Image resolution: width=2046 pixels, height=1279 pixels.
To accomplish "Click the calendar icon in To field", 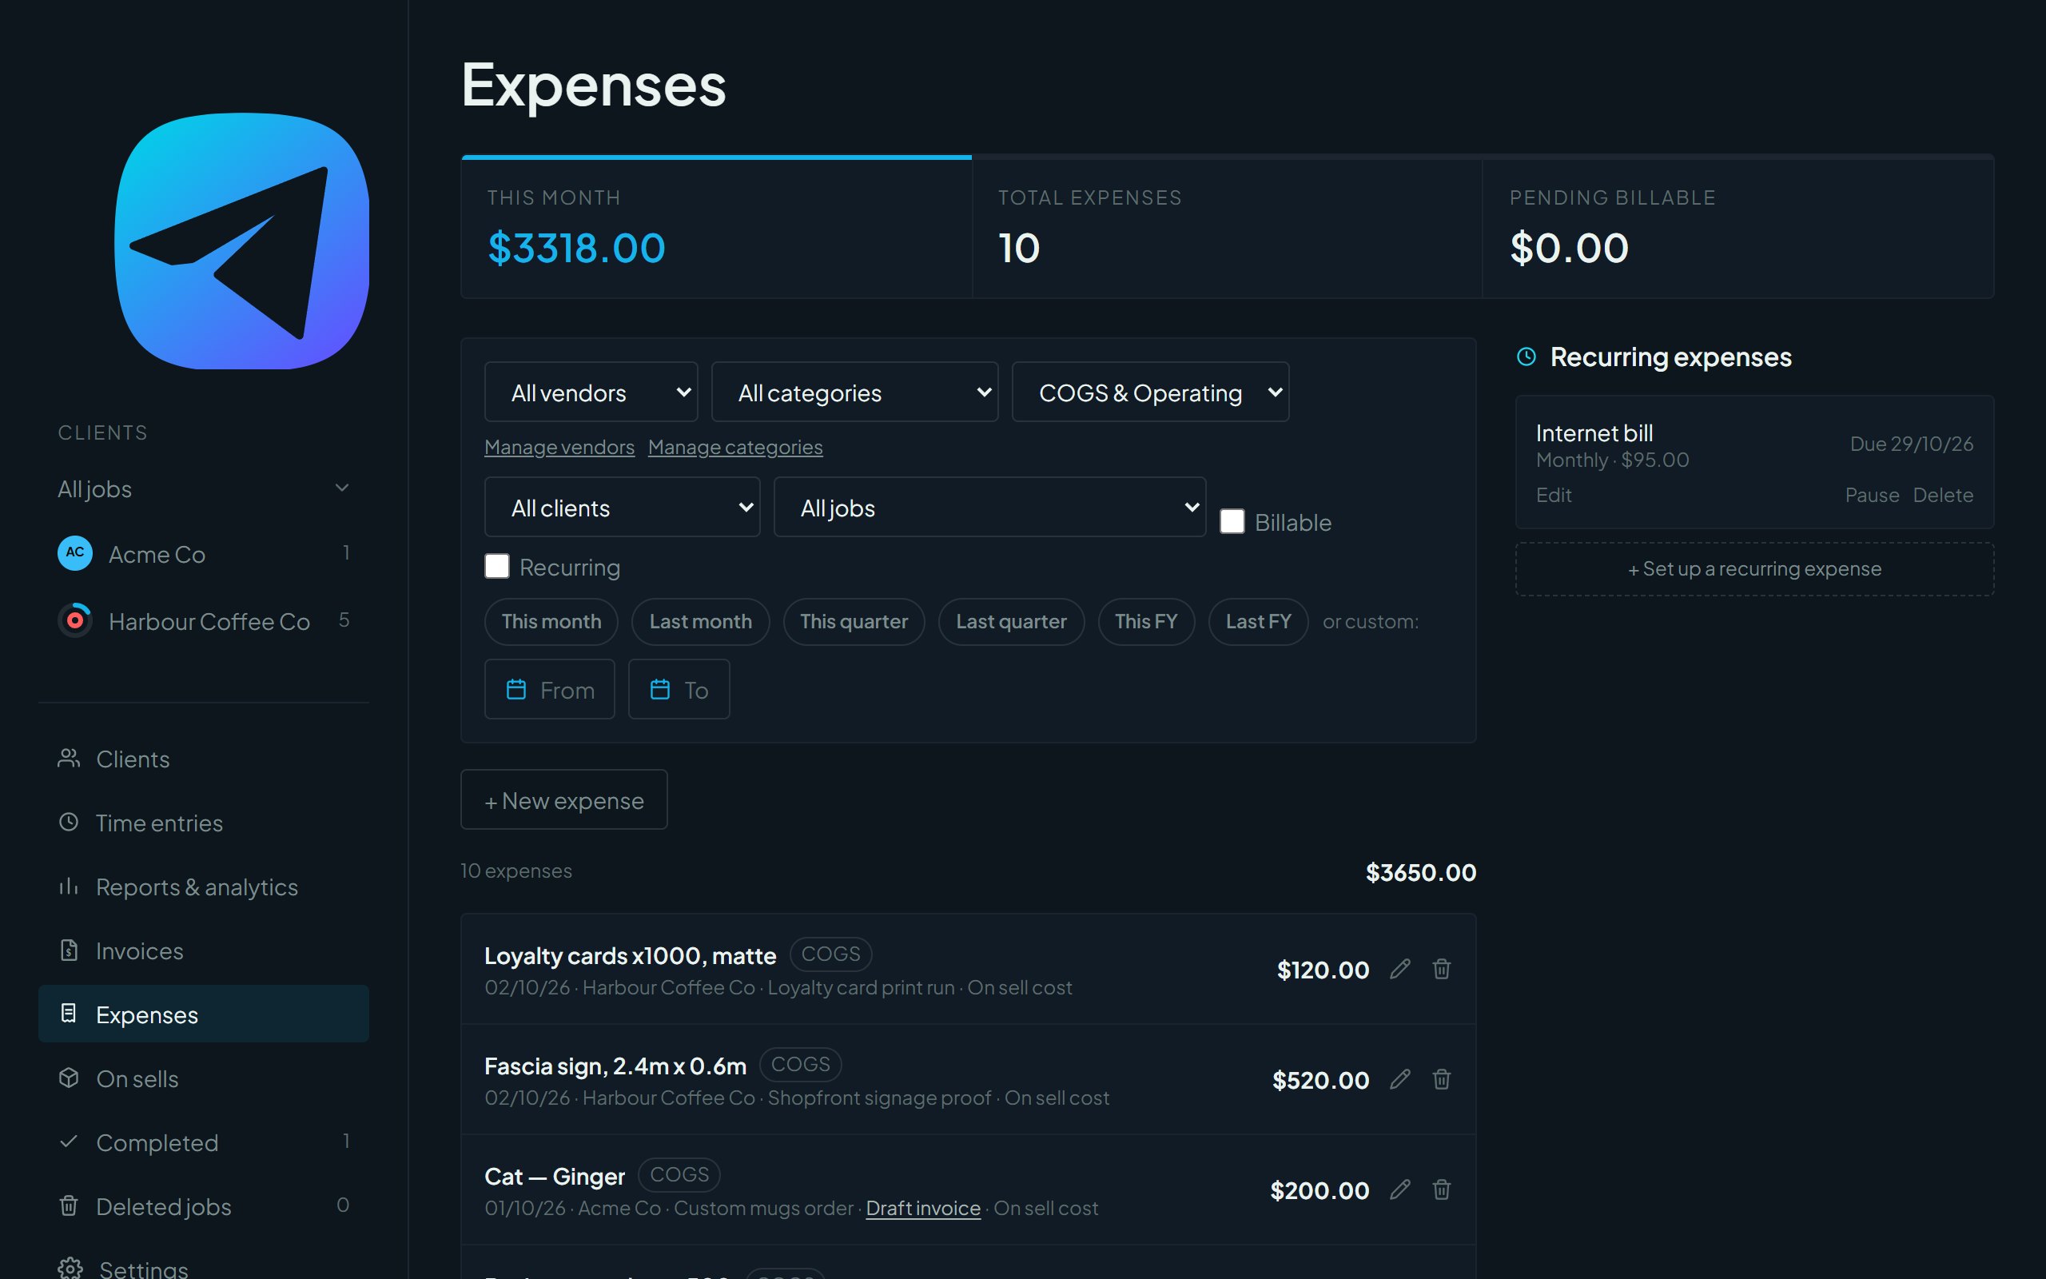I will [x=659, y=689].
